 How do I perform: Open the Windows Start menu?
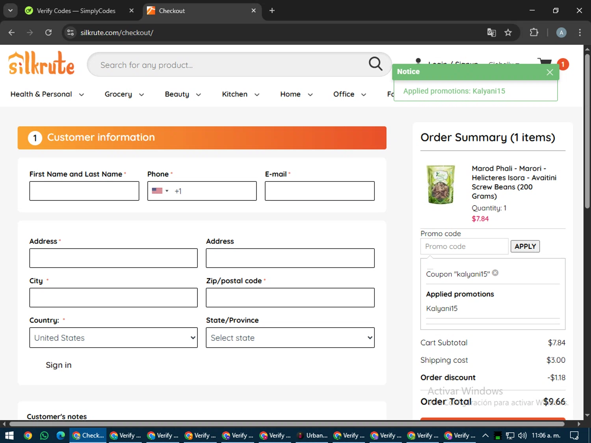tap(9, 435)
